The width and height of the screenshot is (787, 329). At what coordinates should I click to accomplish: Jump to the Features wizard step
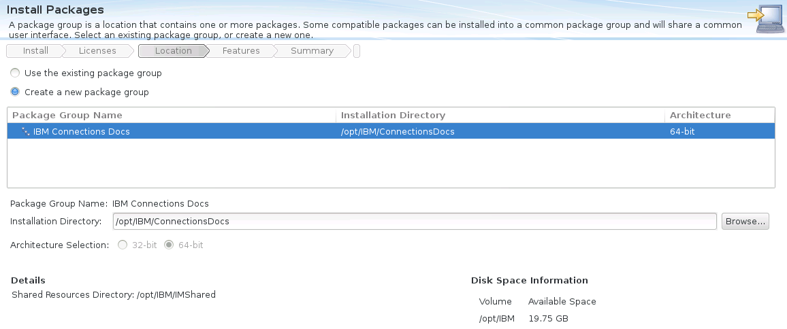(241, 51)
